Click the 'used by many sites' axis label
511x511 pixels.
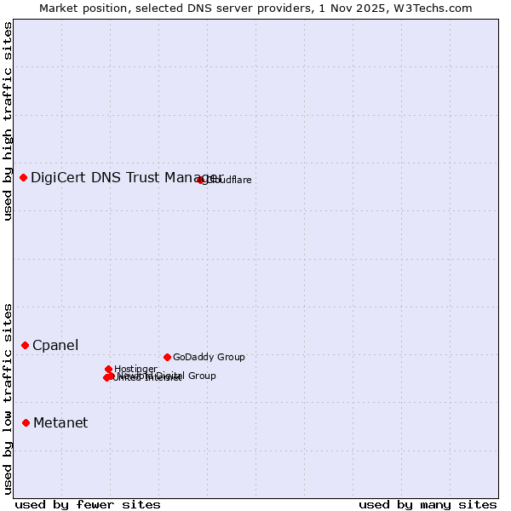click(428, 504)
